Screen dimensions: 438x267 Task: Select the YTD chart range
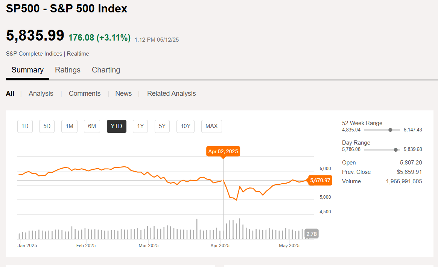116,126
